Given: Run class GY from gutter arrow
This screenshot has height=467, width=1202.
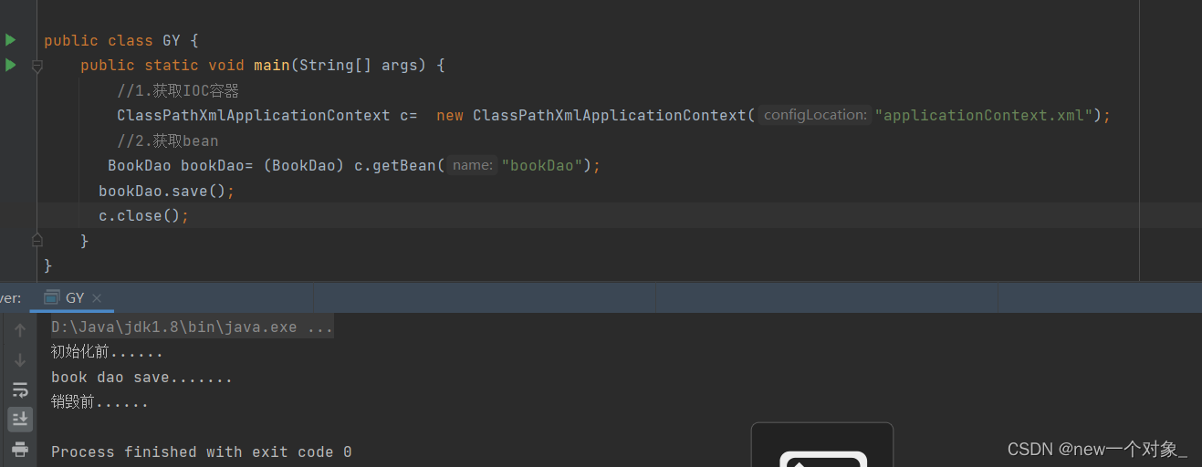Looking at the screenshot, I should pos(10,40).
